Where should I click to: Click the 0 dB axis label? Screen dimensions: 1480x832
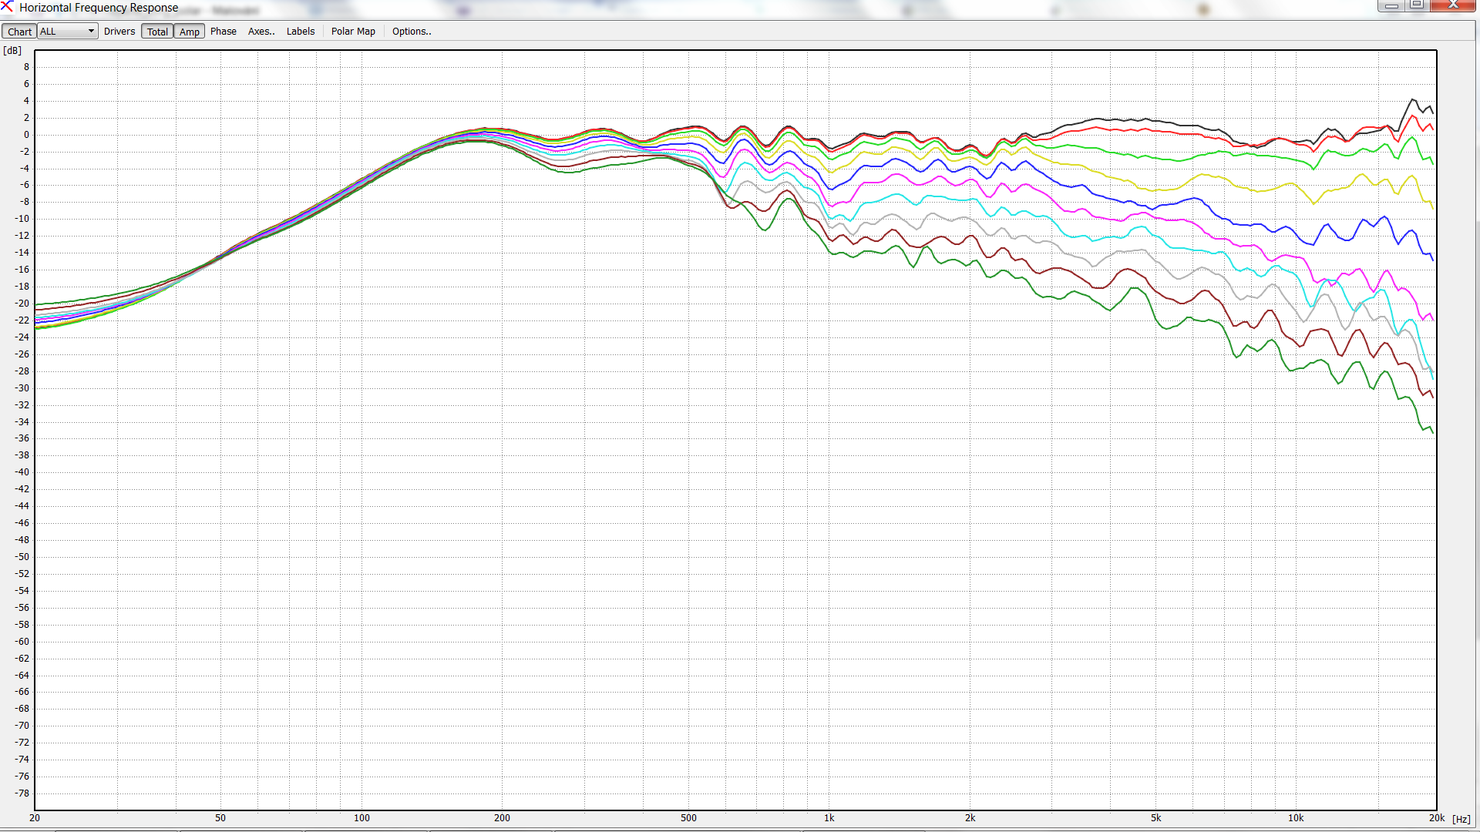tap(26, 135)
